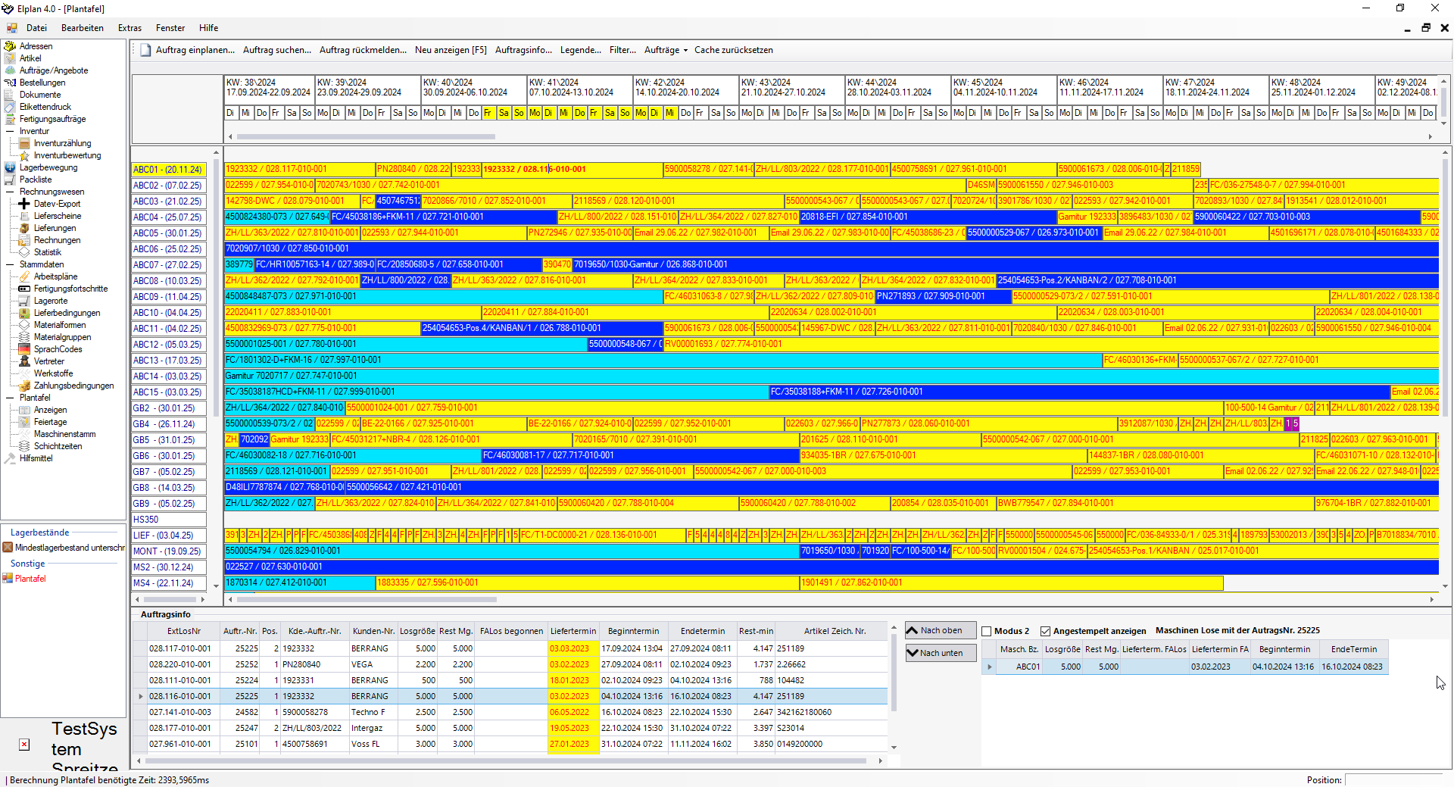Viewport: 1454px width, 787px height.
Task: Uncheck Angestempelt anzeigen
Action: tap(1046, 631)
